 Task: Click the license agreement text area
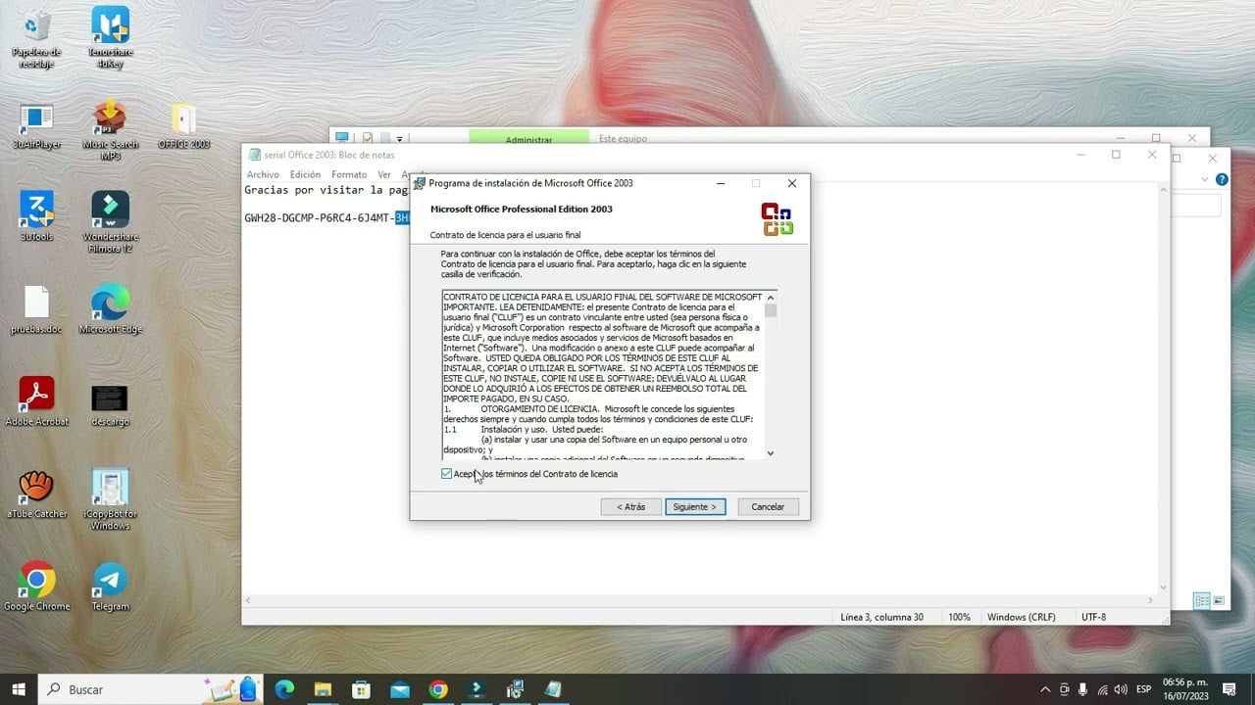[603, 375]
